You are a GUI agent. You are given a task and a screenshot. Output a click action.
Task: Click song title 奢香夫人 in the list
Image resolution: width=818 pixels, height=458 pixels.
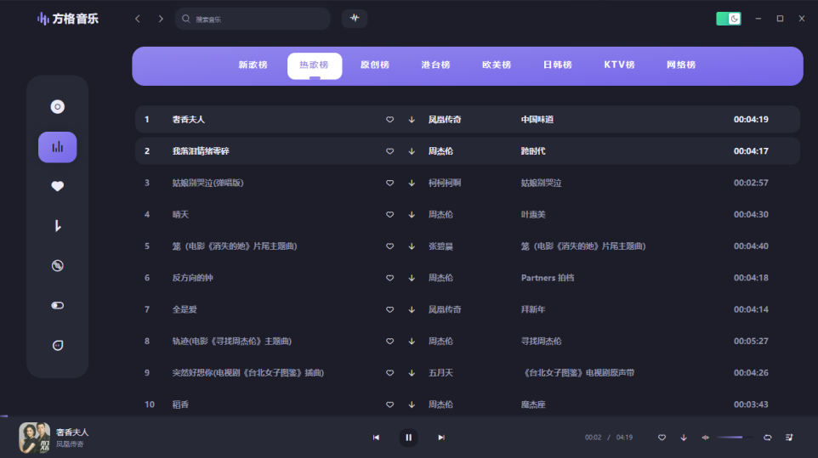click(x=188, y=119)
